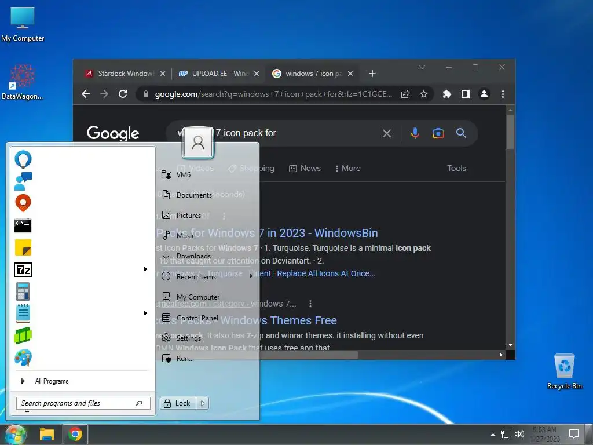The height and width of the screenshot is (445, 593).
Task: Open the Maps pin app icon
Action: click(x=23, y=203)
